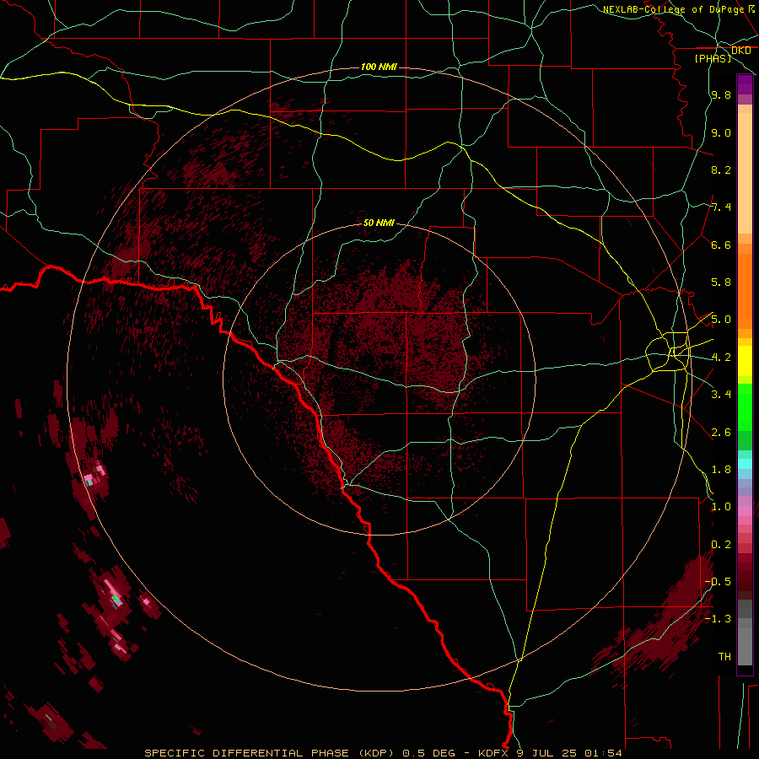Pick the yellow band in the color bar
The width and height of the screenshot is (759, 759).
[x=745, y=361]
